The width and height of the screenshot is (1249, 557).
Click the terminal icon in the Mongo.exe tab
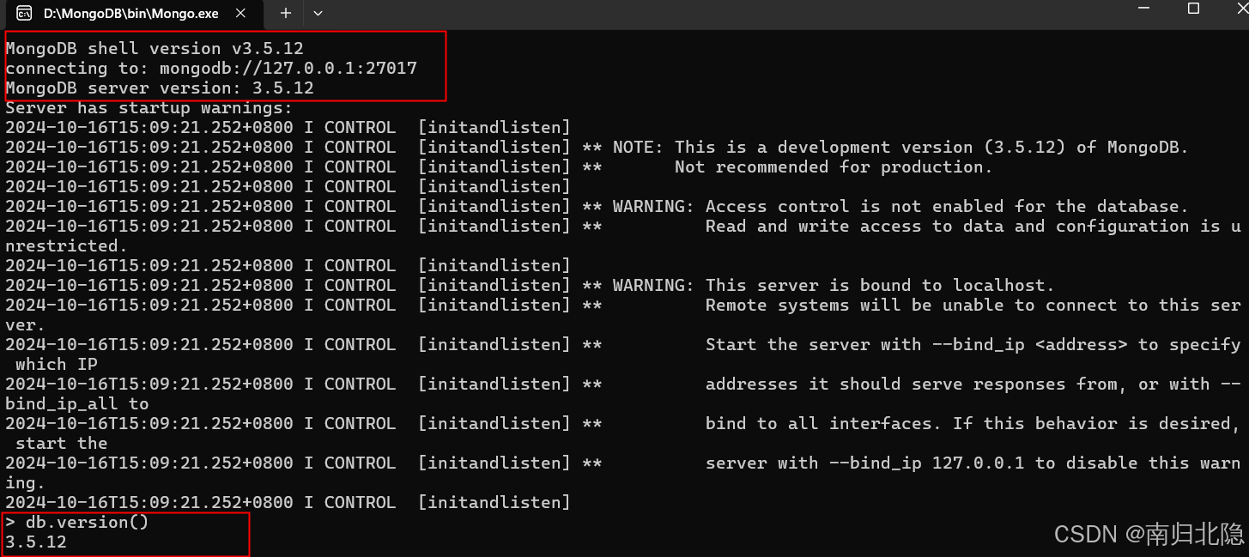click(25, 13)
